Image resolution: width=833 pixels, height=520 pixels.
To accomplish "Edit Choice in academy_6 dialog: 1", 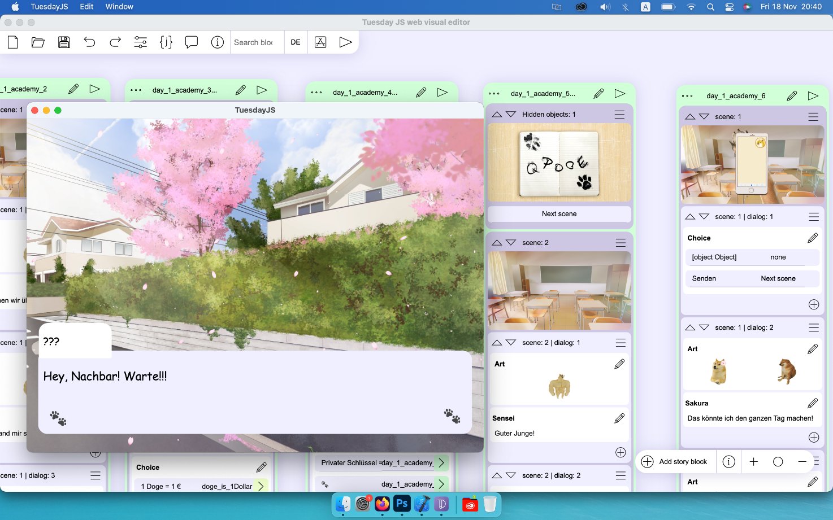I will tap(813, 238).
